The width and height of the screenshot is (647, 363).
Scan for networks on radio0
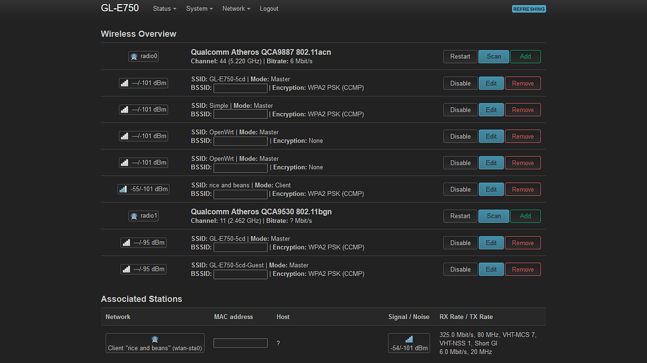[x=493, y=56]
